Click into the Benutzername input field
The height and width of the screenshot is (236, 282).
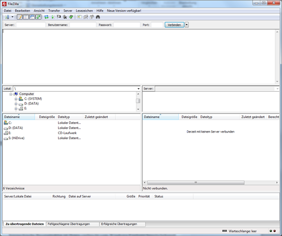[83, 25]
